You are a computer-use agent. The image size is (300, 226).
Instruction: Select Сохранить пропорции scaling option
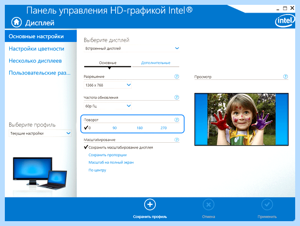107,155
